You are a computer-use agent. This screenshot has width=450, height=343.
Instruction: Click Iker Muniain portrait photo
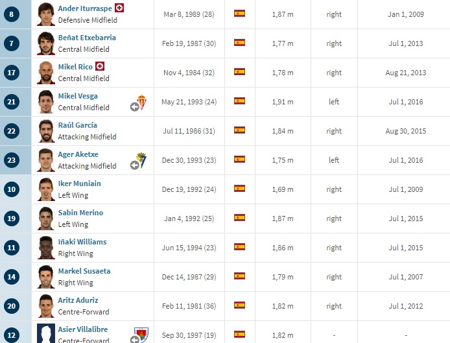[x=46, y=189]
